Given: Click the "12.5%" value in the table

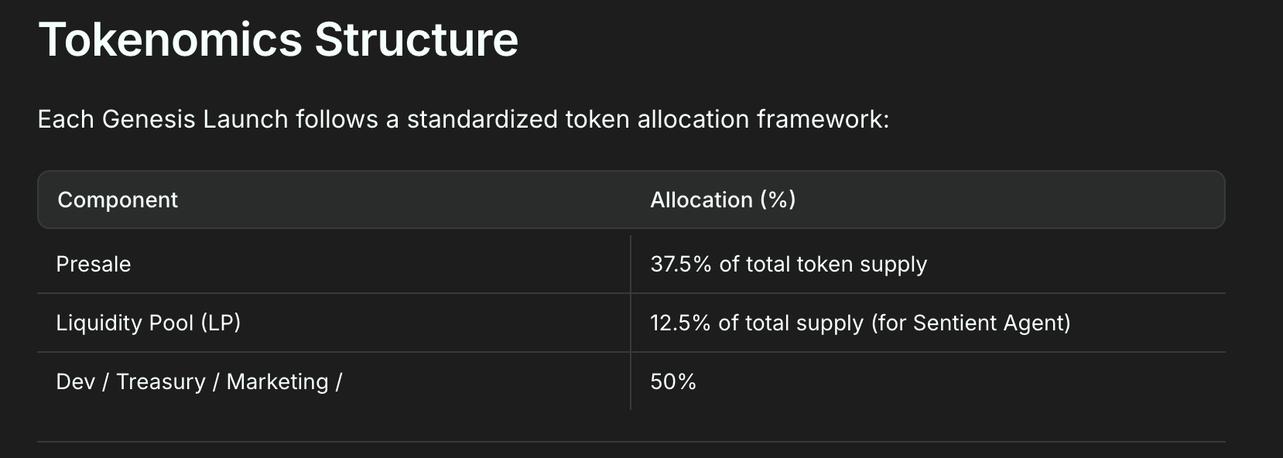Looking at the screenshot, I should pos(680,323).
